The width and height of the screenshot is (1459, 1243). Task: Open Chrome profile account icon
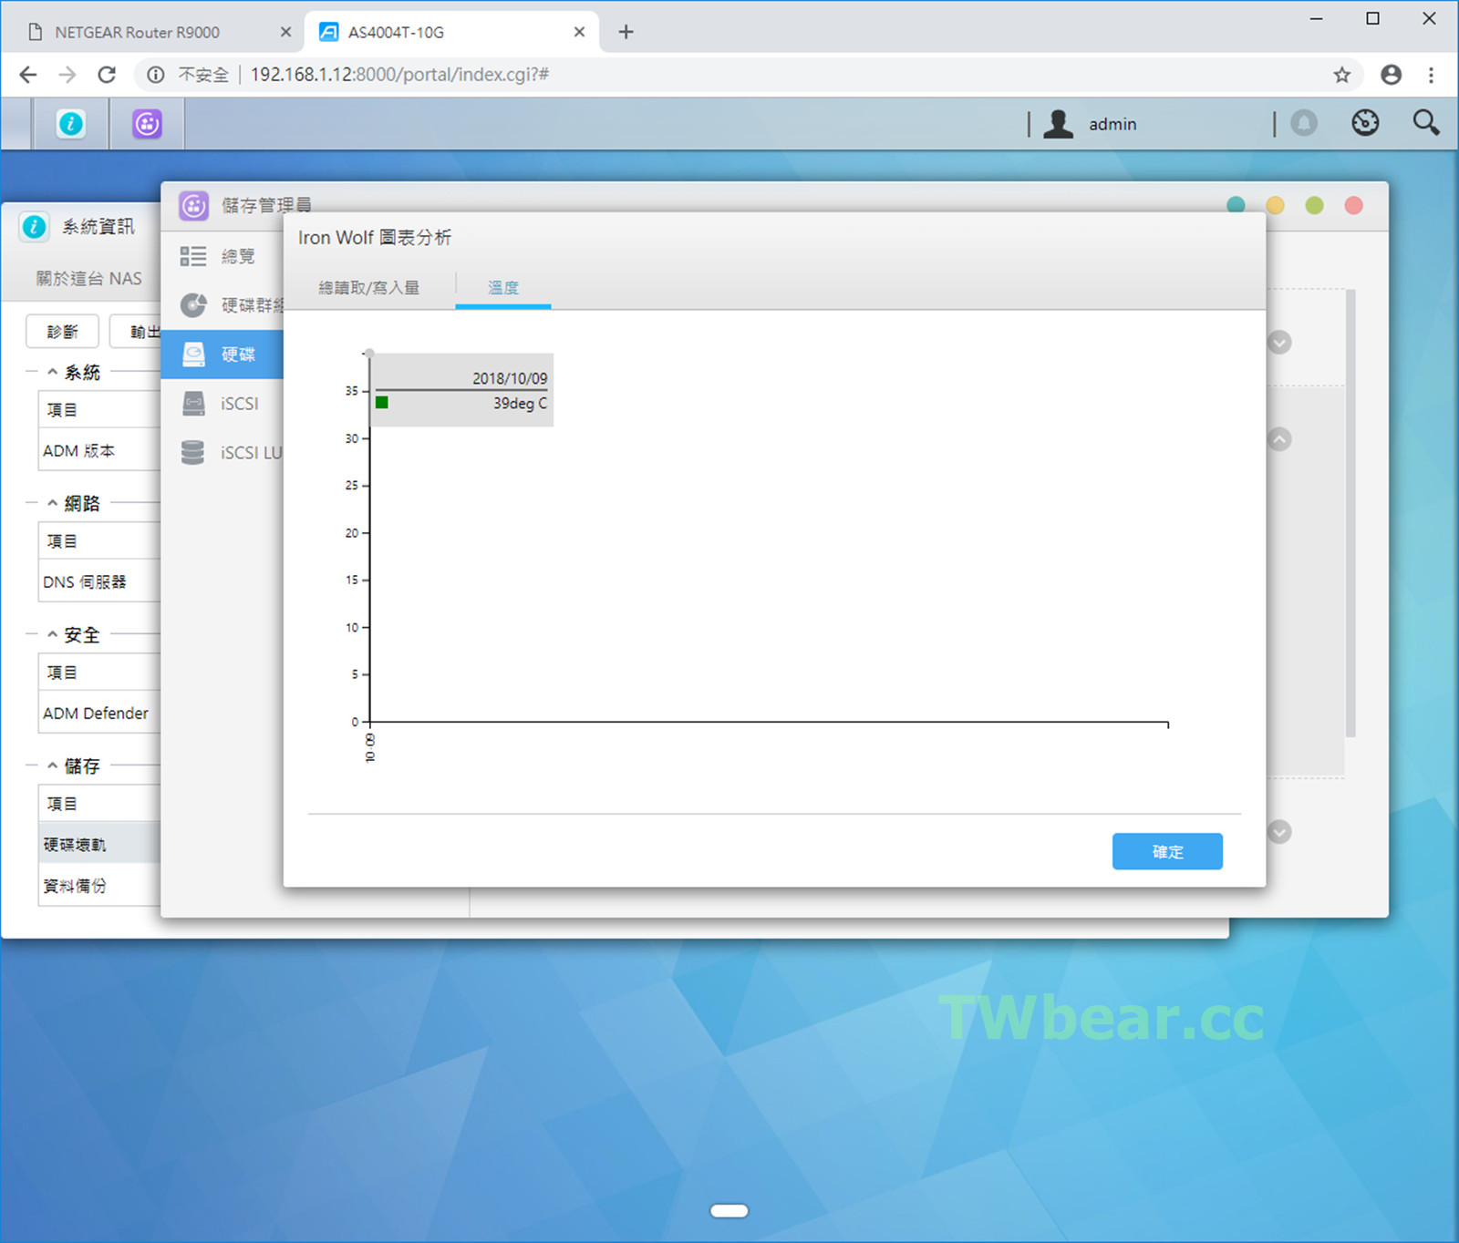tap(1391, 75)
